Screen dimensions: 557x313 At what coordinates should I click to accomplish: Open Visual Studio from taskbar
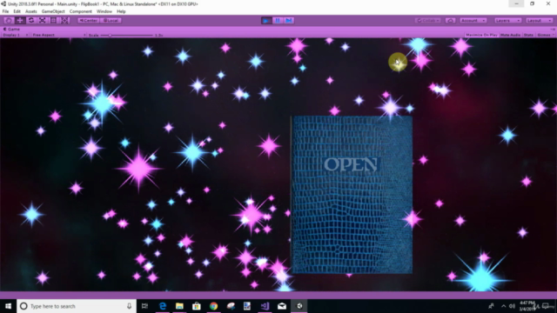point(265,306)
